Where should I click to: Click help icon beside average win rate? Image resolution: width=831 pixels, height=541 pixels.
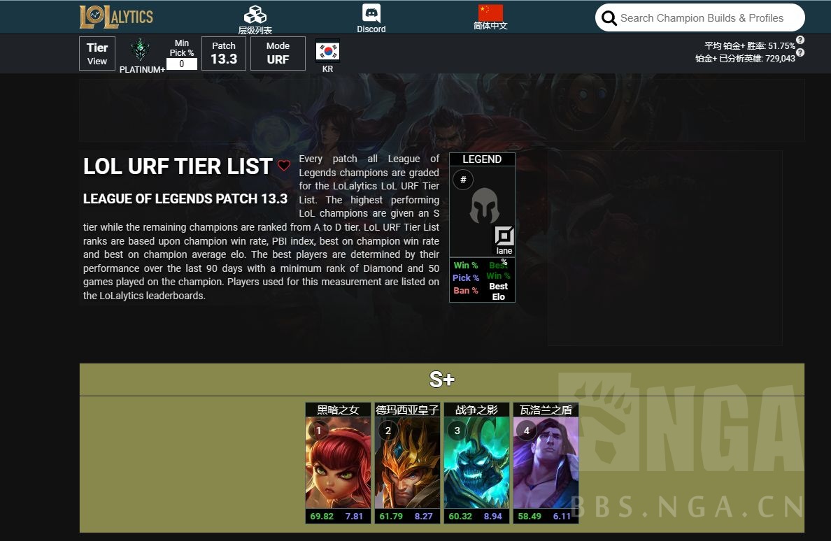800,41
